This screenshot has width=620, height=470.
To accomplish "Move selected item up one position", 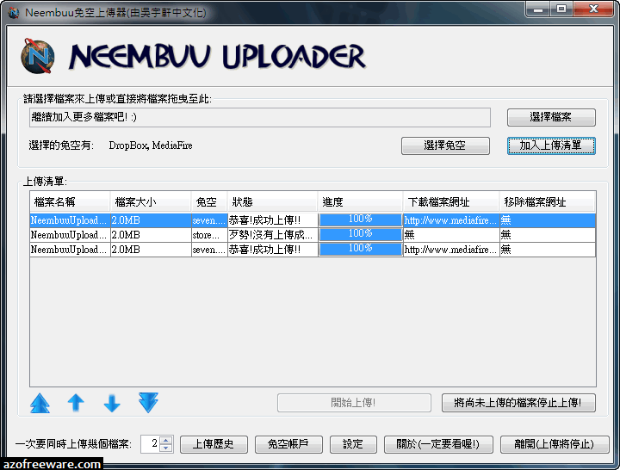I will (x=76, y=403).
